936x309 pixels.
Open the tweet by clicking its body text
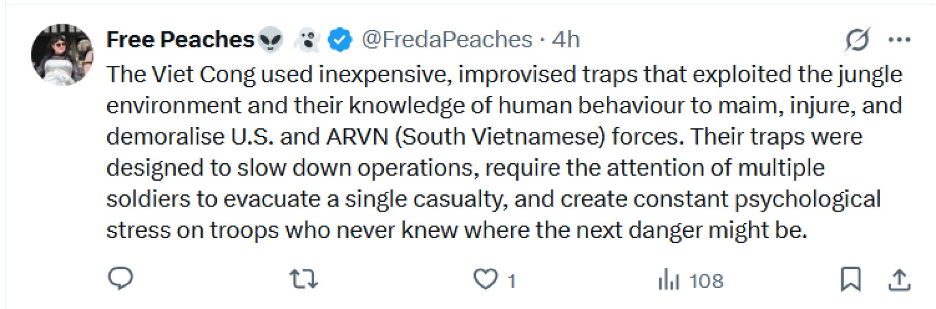pyautogui.click(x=464, y=168)
